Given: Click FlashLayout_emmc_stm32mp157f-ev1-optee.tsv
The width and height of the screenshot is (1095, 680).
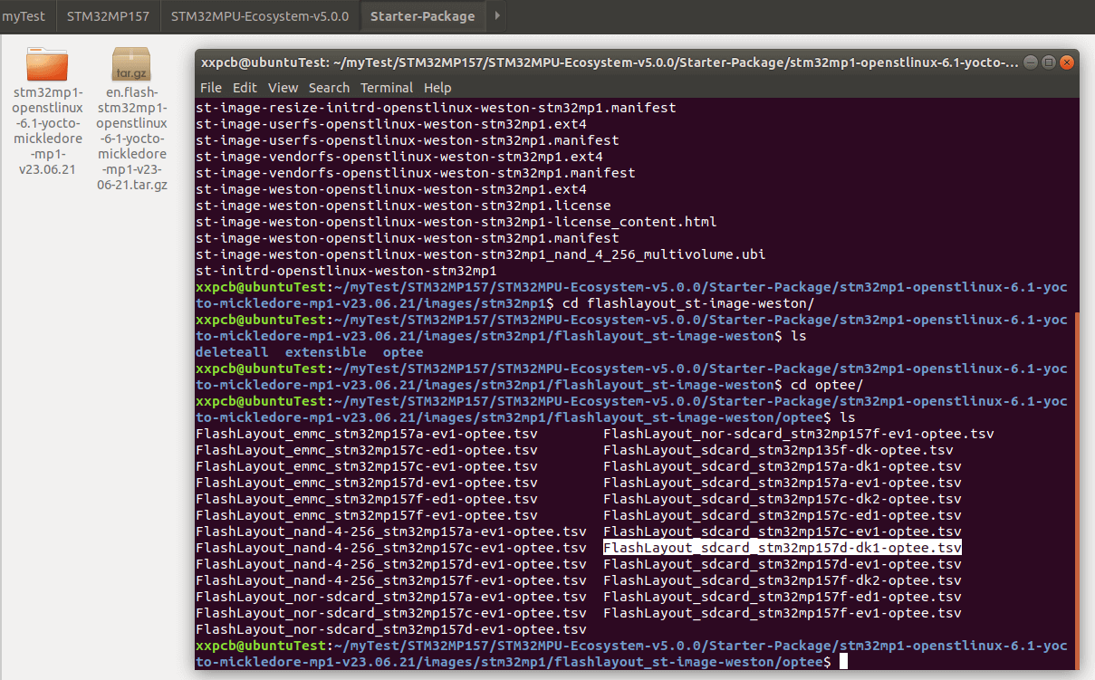Looking at the screenshot, I should click(x=367, y=515).
